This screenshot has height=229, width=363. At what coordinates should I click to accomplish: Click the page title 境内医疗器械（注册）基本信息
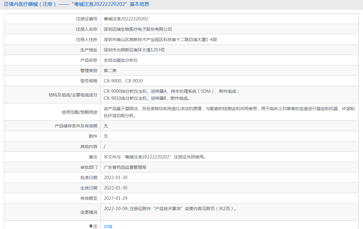79,4
